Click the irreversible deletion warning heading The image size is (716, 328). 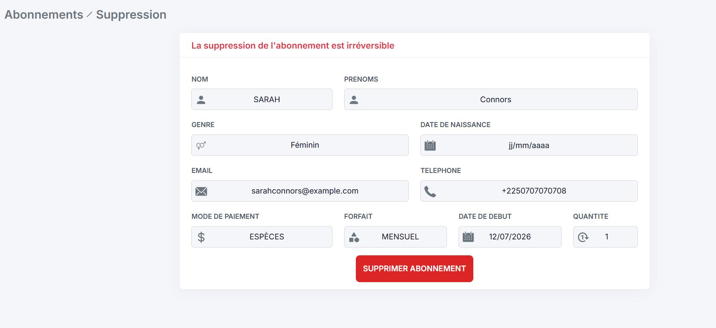pos(293,45)
